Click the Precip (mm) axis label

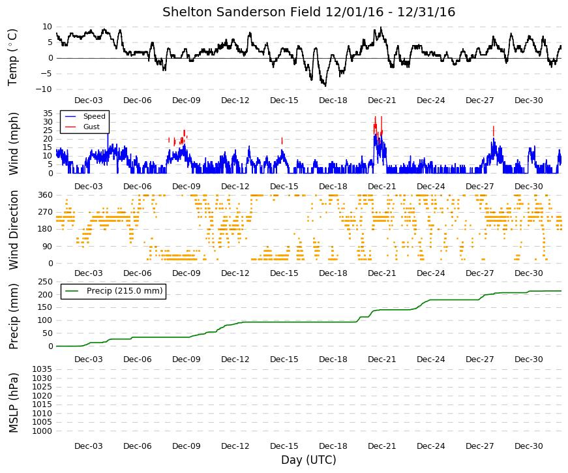coord(13,316)
